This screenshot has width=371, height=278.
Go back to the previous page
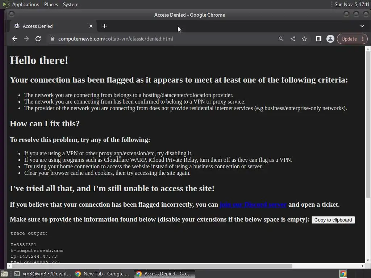(x=14, y=39)
